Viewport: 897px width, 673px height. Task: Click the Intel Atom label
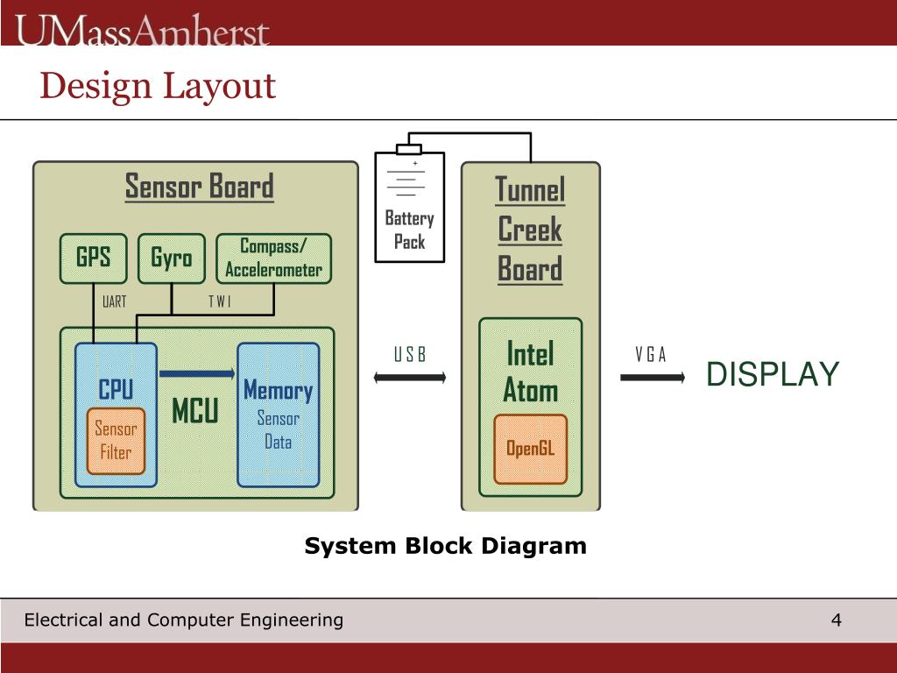[x=530, y=372]
